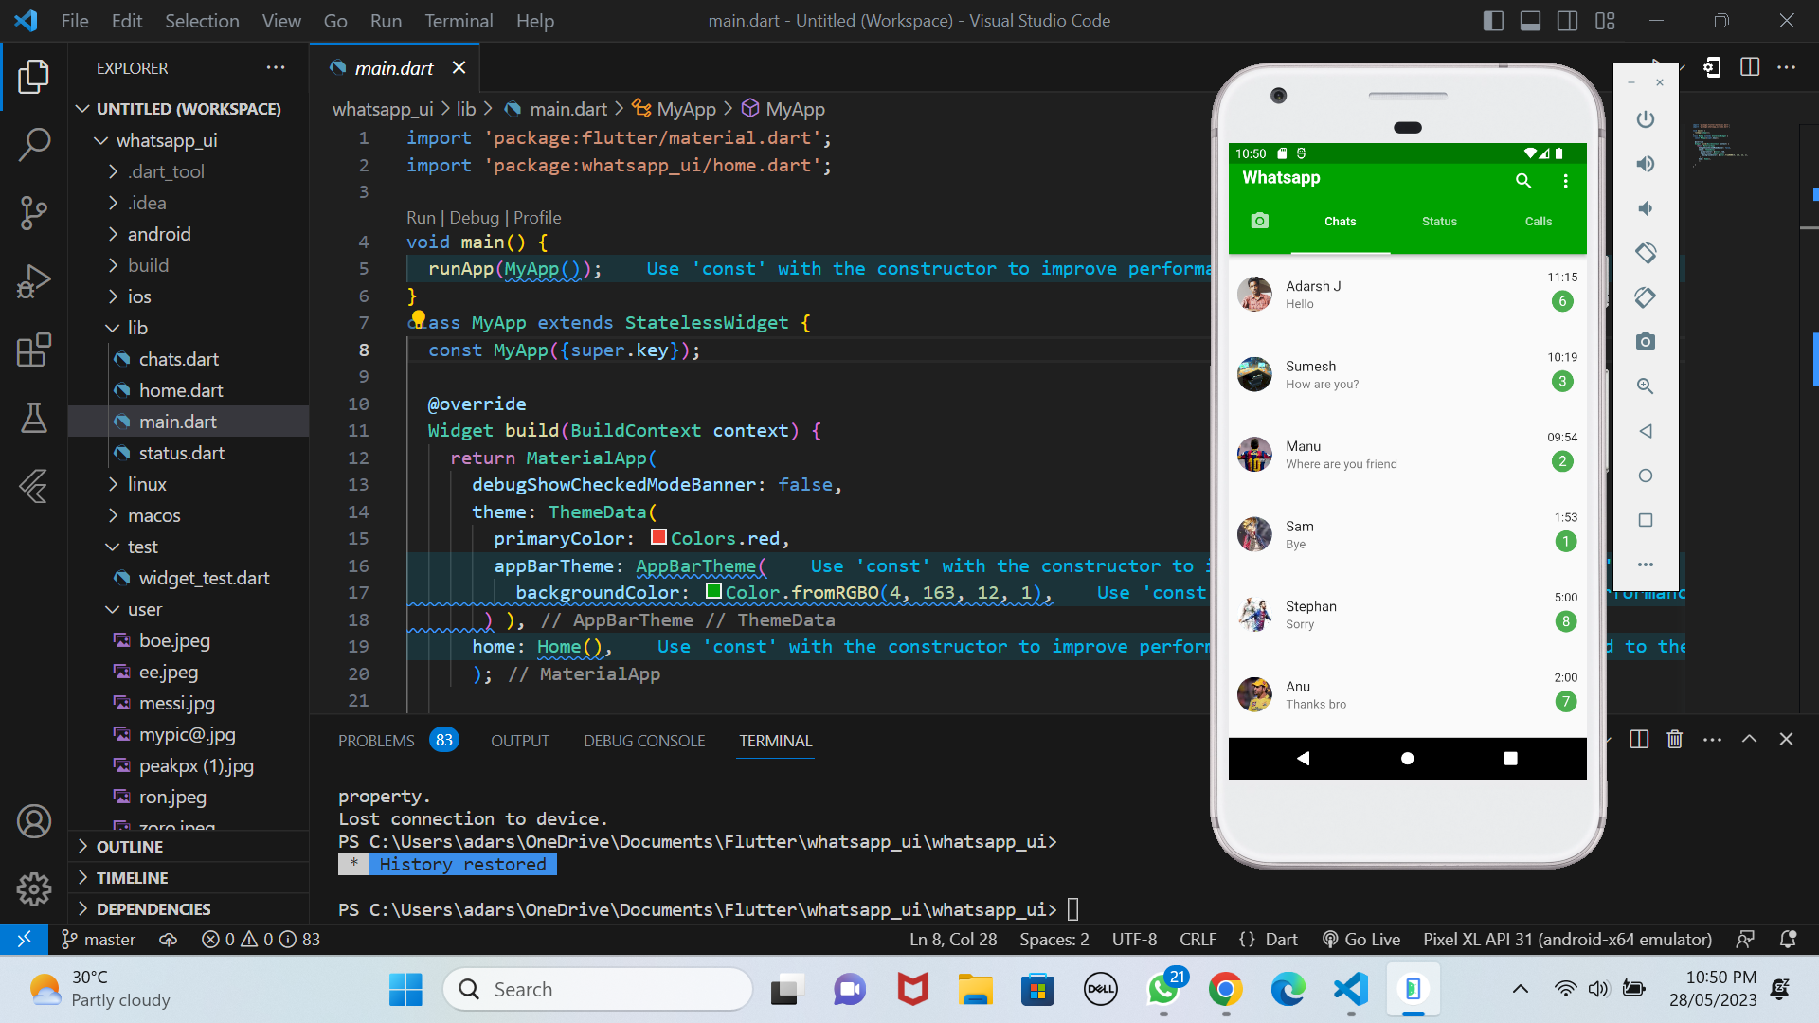Screen dimensions: 1819x1023
Task: Open the Selection menu
Action: [x=202, y=21]
